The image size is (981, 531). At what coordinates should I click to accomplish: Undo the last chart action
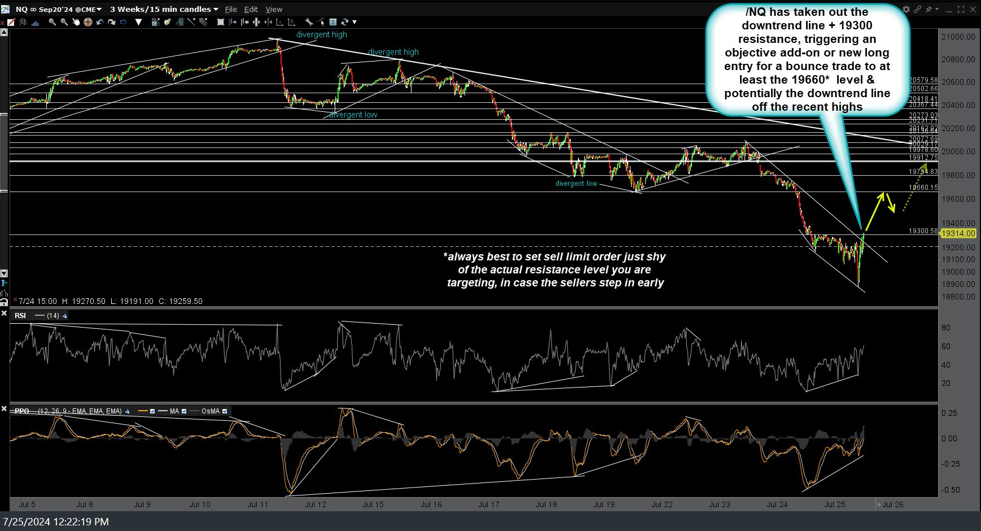100,22
